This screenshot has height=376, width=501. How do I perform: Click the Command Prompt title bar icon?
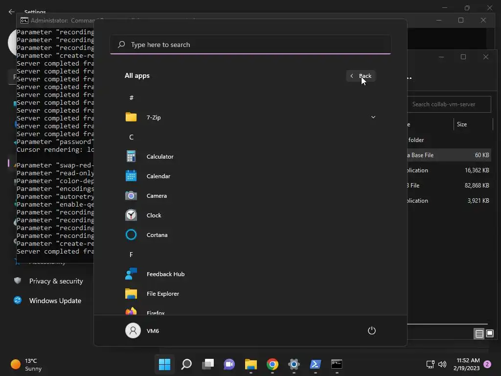tap(24, 21)
